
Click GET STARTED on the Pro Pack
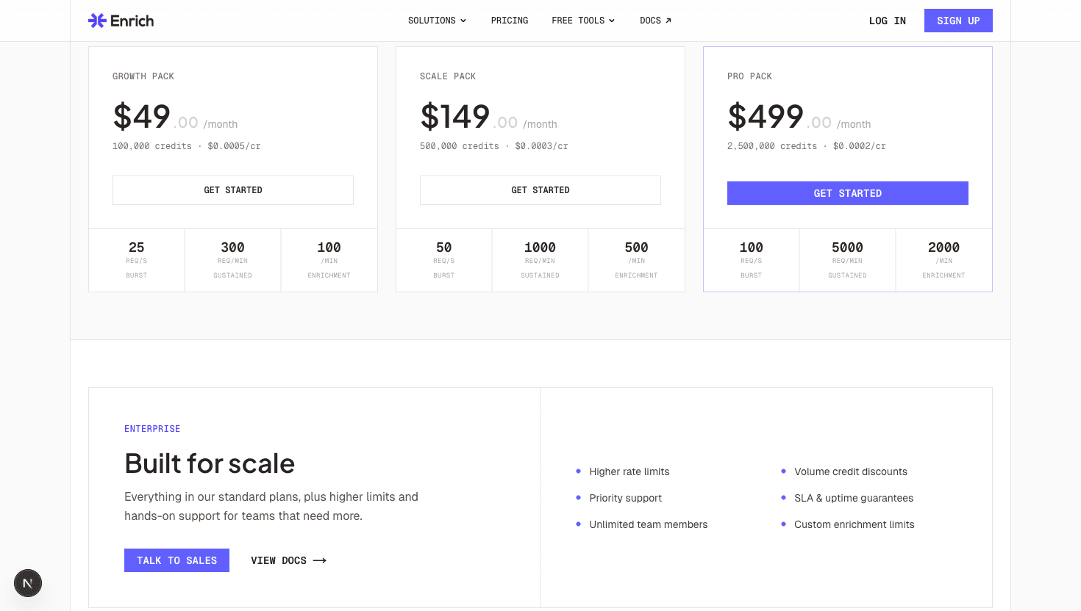pos(847,192)
